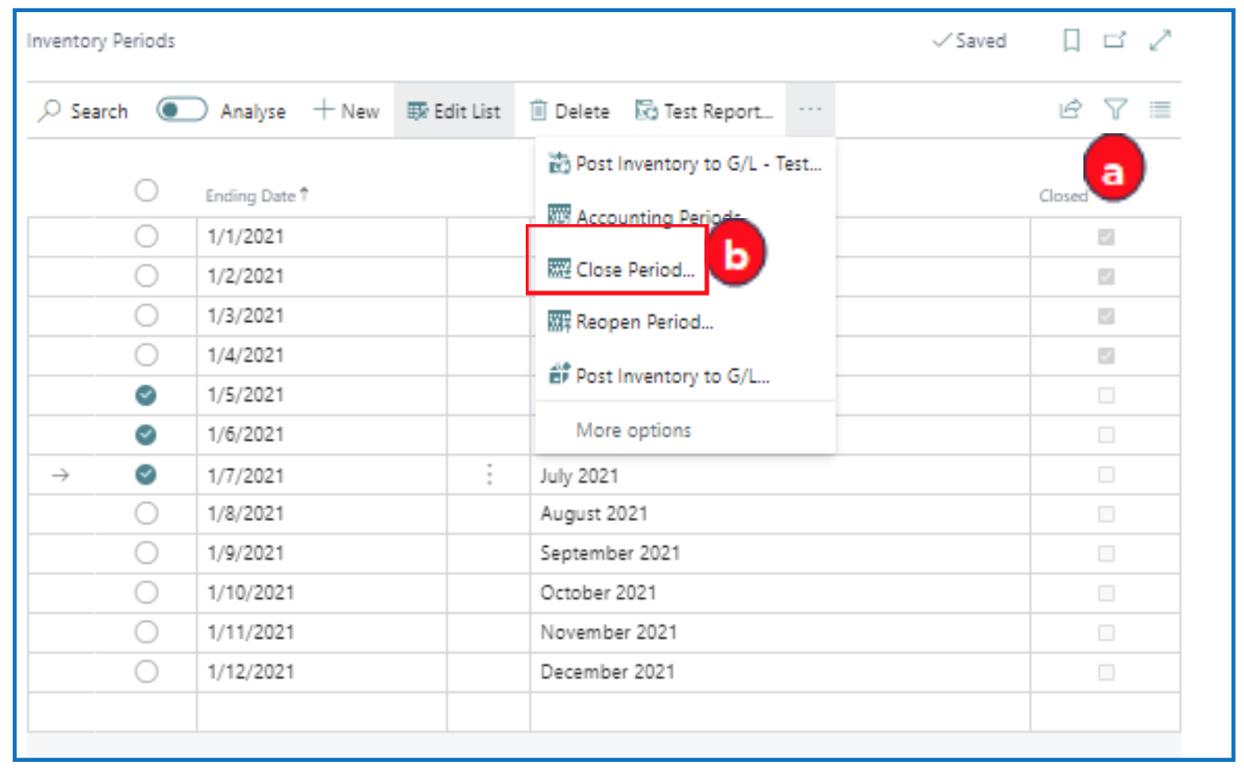Click the bookmark icon near Saved
Image resolution: width=1244 pixels, height=774 pixels.
[x=1071, y=40]
